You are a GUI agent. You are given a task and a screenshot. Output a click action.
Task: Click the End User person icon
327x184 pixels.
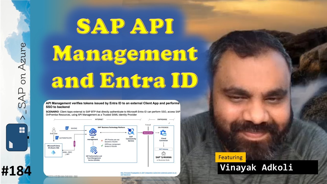coord(54,130)
